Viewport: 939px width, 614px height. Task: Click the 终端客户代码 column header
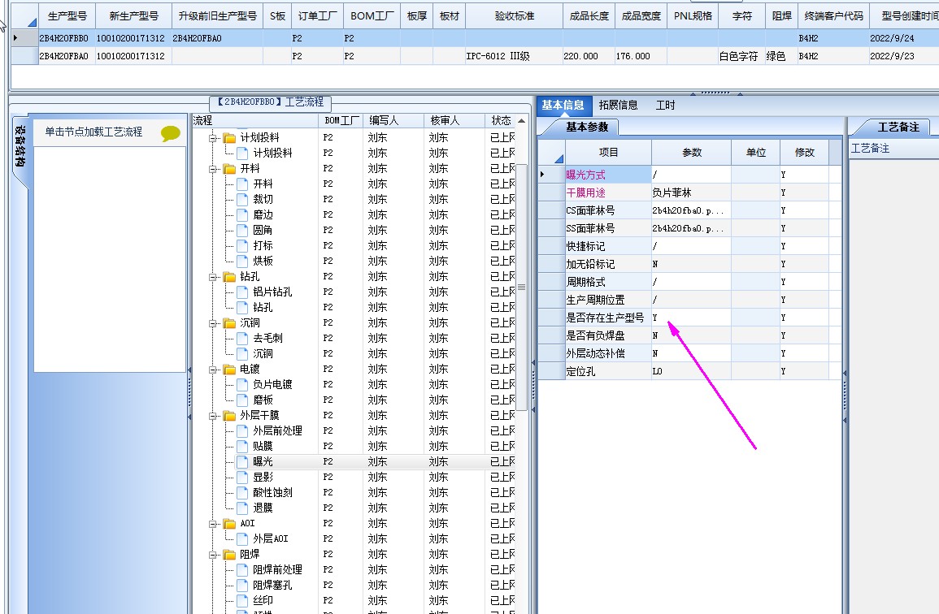[833, 16]
